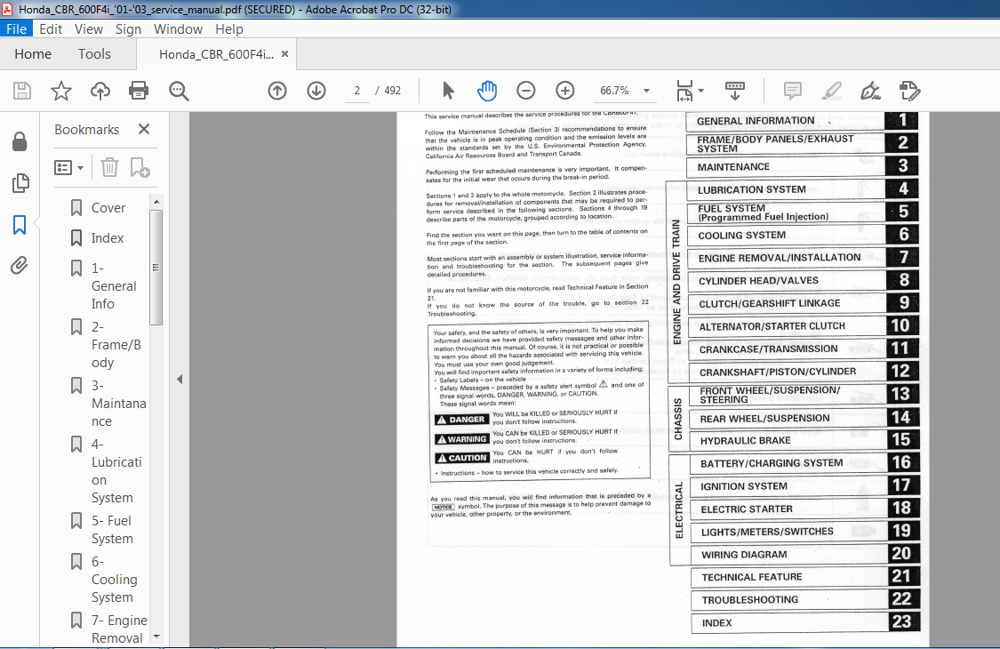Switch to the Tools tab
The image size is (1000, 649).
[94, 54]
